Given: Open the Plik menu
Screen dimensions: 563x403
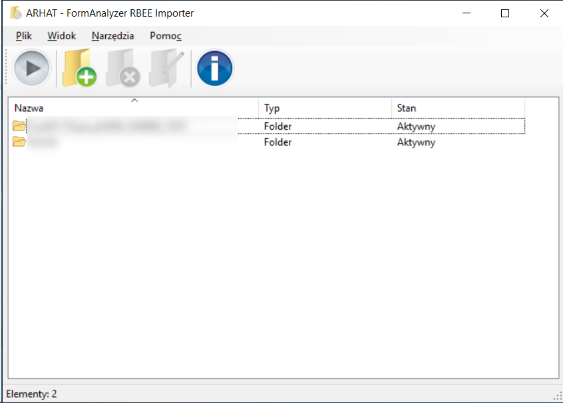Looking at the screenshot, I should (24, 36).
